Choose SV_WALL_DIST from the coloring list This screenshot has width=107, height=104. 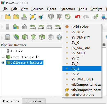(82, 79)
